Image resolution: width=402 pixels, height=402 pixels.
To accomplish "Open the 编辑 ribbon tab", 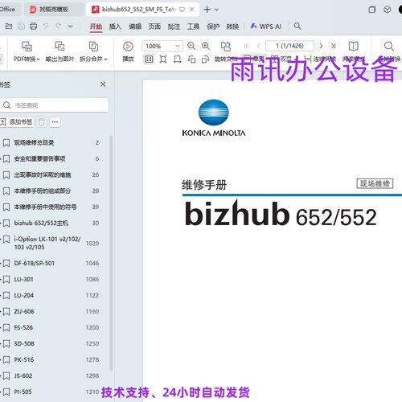I will tap(135, 27).
